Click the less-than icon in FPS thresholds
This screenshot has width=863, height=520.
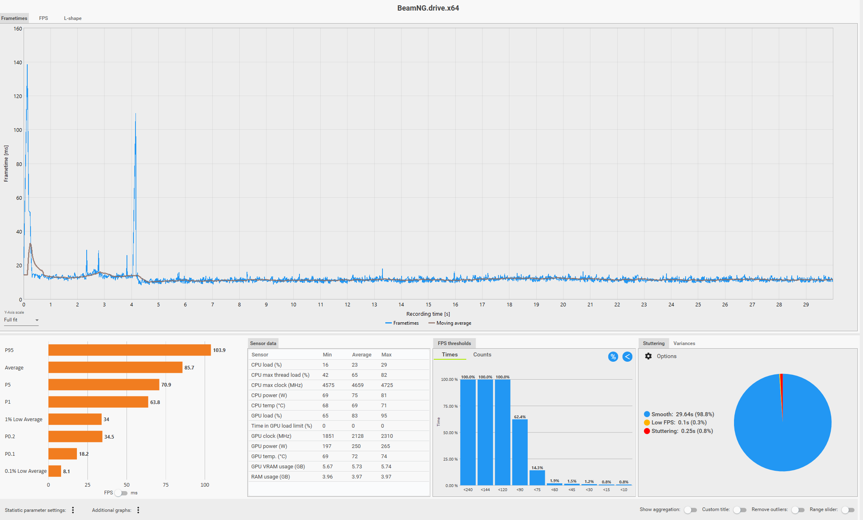tap(627, 357)
